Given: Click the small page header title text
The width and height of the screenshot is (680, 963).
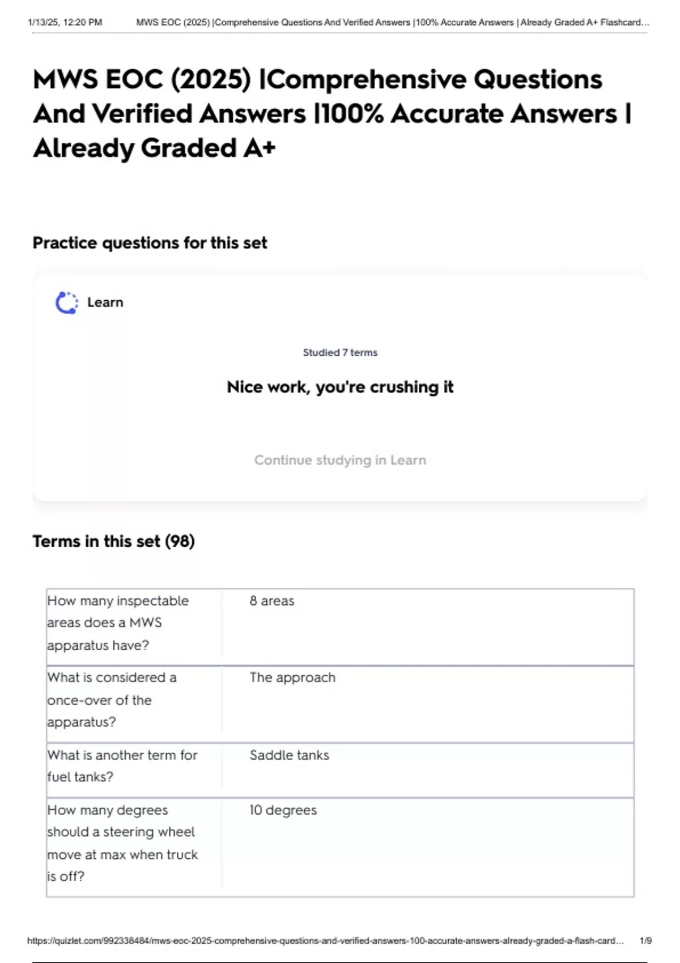Looking at the screenshot, I should [x=392, y=23].
